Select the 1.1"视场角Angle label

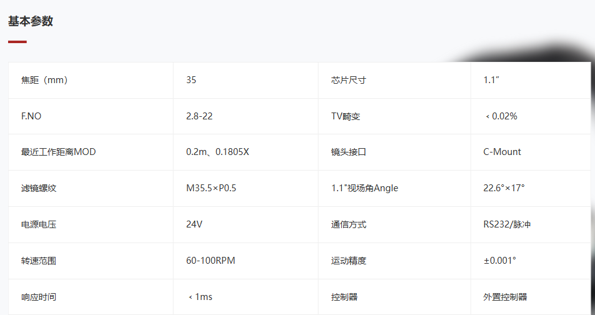(364, 188)
